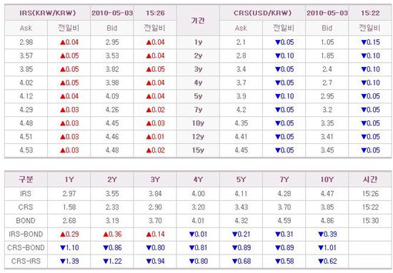Click CRS Bid change ▼0.15 for 1y

coord(370,42)
